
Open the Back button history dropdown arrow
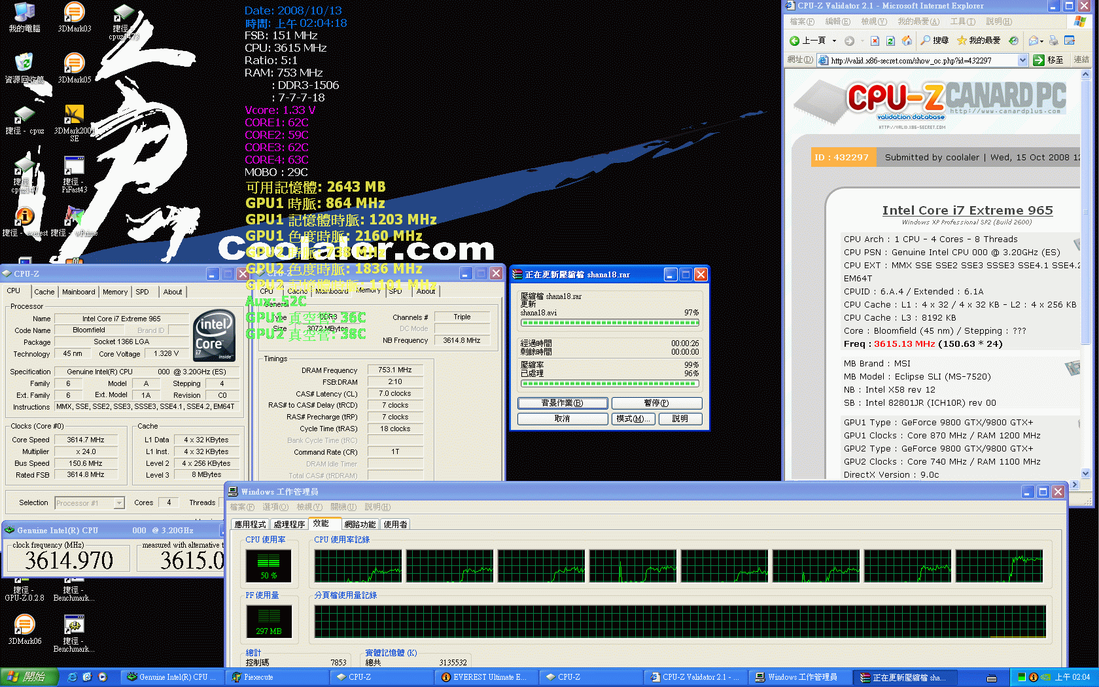point(834,41)
